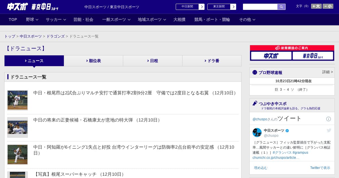
Task: Open the 【写真】根尾スーパーキャッチ article
Action: point(79,174)
